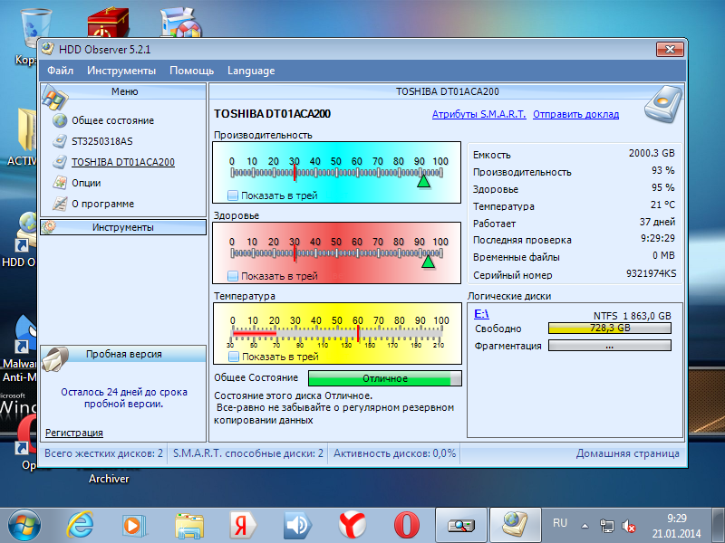The height and width of the screenshot is (543, 725).
Task: Click the large hard drive icon top right
Action: coord(664,104)
